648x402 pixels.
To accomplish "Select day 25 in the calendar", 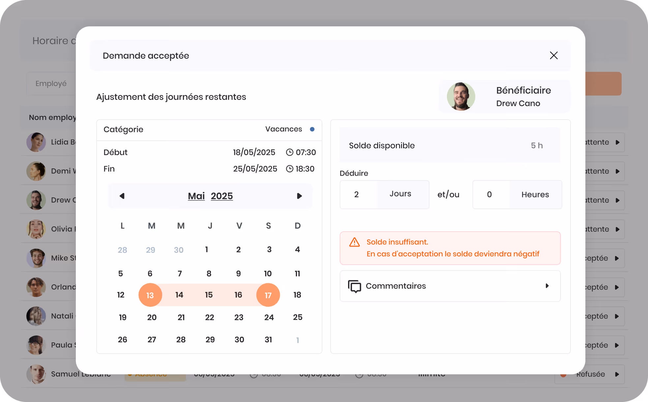I will coord(298,317).
